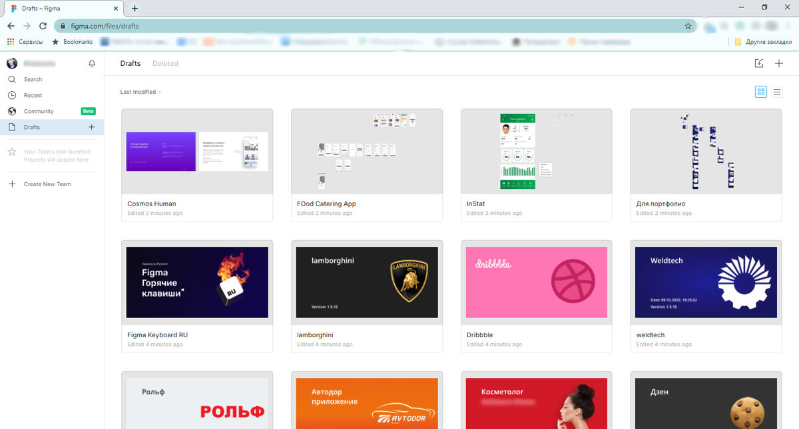Open Автодор приложение thumbnail
Viewport: 799px width, 429px height.
[x=367, y=400]
